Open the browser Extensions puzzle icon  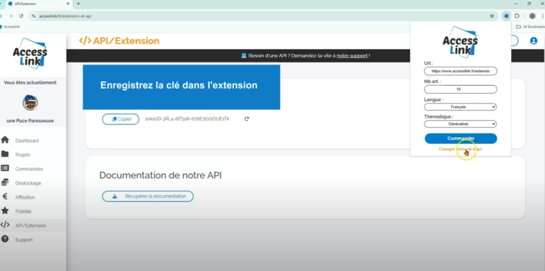[517, 16]
